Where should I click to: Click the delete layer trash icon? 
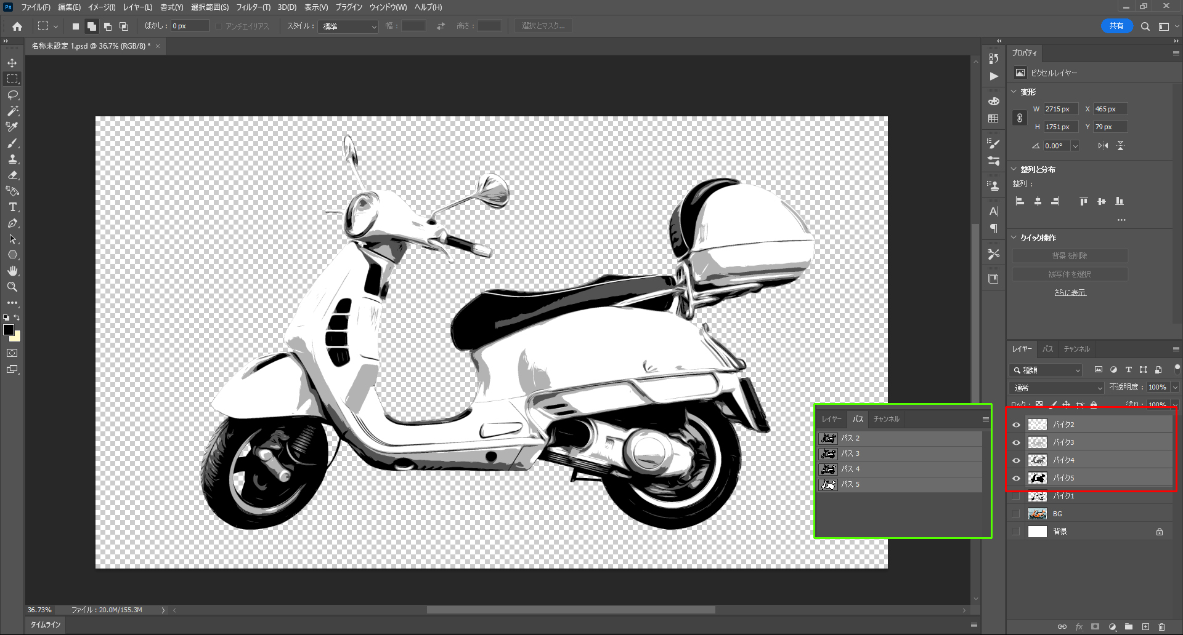coord(1161,627)
